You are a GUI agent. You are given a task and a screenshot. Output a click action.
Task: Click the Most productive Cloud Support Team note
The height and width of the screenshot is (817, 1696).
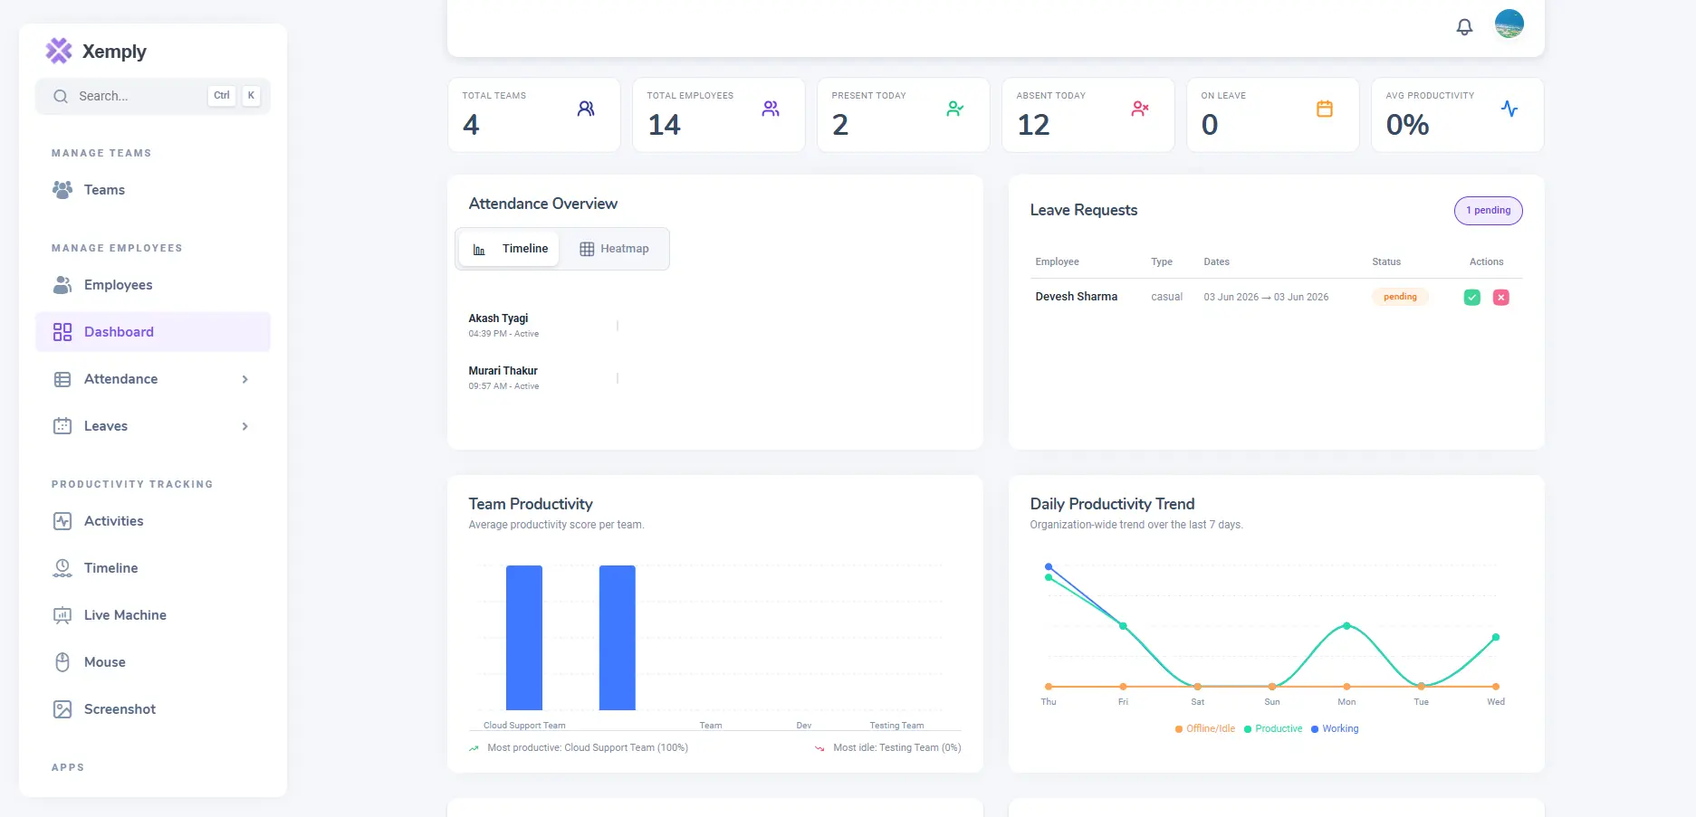[x=579, y=748]
